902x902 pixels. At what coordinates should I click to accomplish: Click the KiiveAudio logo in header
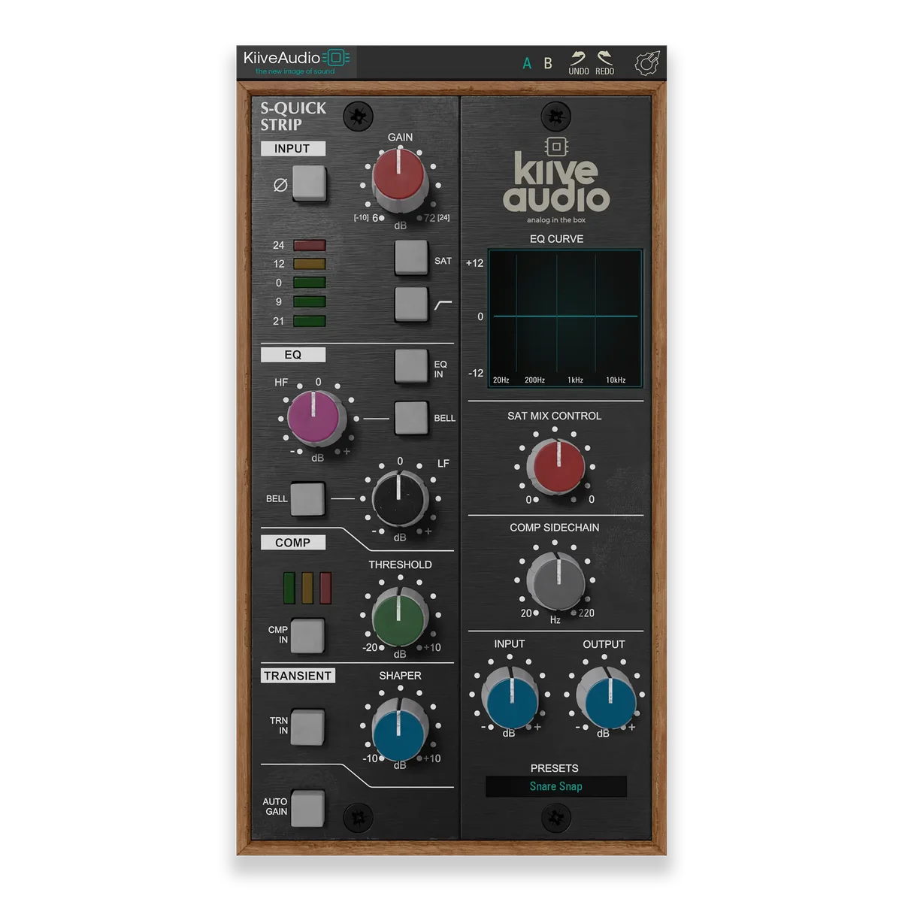pos(297,62)
